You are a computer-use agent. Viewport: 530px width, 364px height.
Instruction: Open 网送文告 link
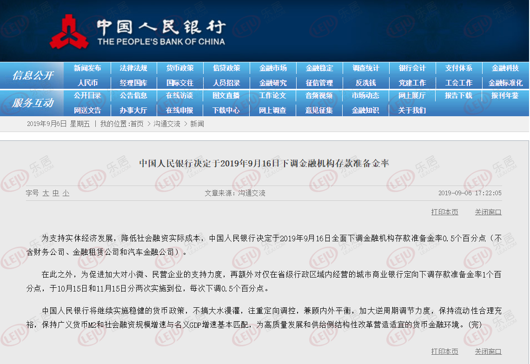pos(87,110)
